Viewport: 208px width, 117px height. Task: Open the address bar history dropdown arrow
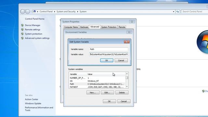click(x=174, y=12)
